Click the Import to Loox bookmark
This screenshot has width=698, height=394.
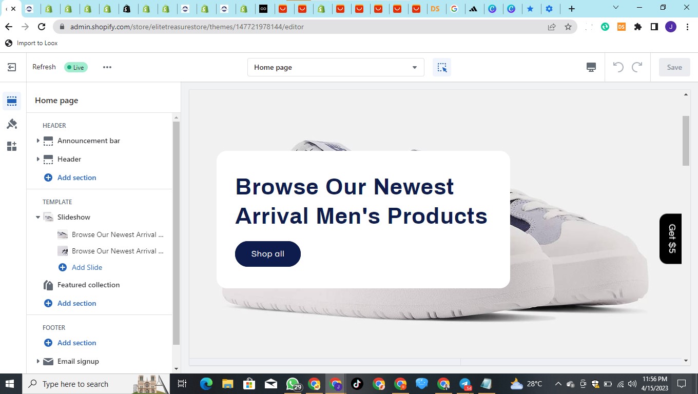click(31, 43)
